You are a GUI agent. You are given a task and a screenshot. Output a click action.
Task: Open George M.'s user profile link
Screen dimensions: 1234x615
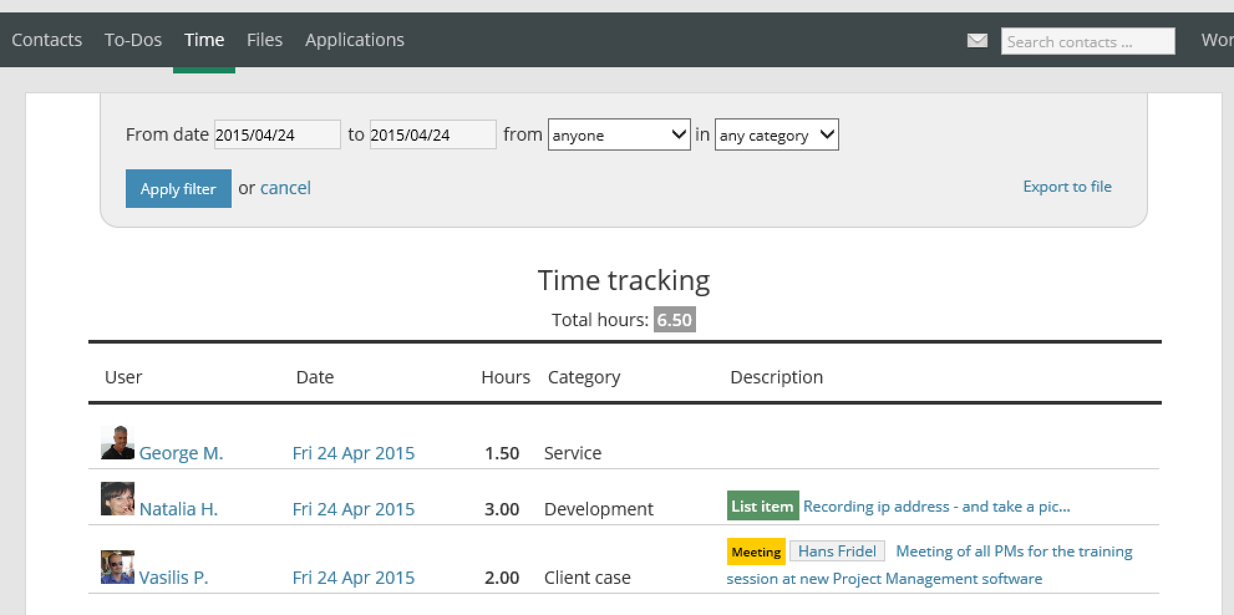pos(181,453)
